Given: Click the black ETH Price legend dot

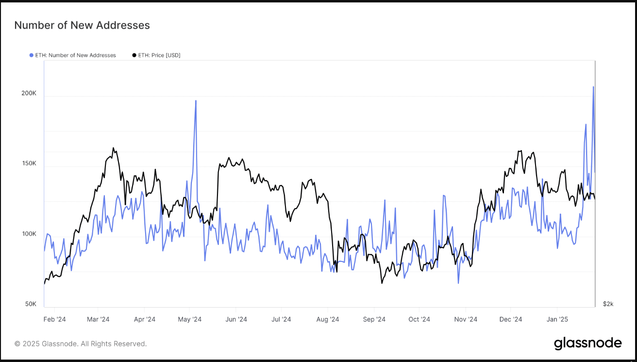Looking at the screenshot, I should (x=134, y=55).
